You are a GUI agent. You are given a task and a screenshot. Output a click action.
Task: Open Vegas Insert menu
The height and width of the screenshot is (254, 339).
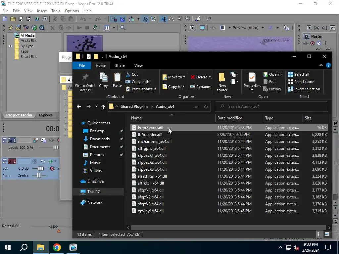pyautogui.click(x=42, y=11)
